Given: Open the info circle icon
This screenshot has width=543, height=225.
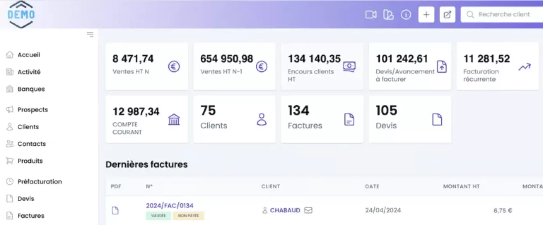Looking at the screenshot, I should (406, 15).
